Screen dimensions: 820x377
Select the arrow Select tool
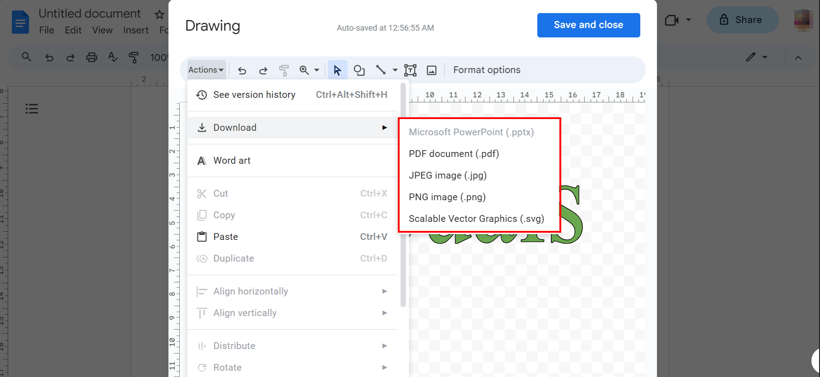337,70
